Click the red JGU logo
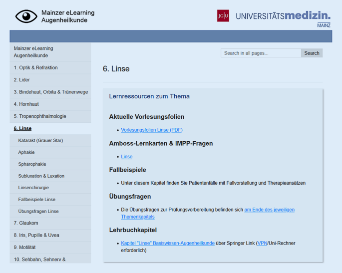This screenshot has height=273, width=342. [x=223, y=15]
